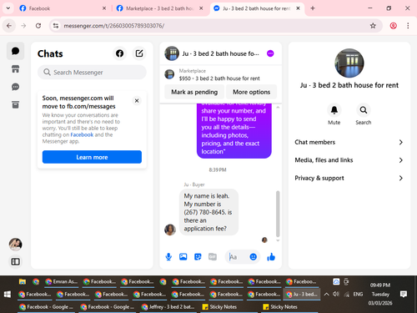Choose a sticker icon
The image size is (417, 313).
198,257
